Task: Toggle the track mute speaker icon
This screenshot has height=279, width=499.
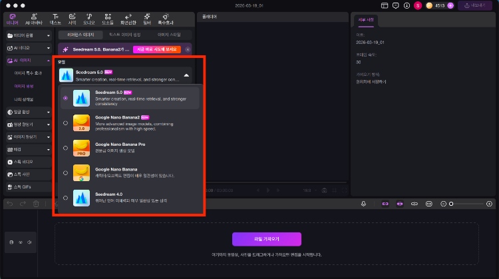Action: [x=29, y=242]
